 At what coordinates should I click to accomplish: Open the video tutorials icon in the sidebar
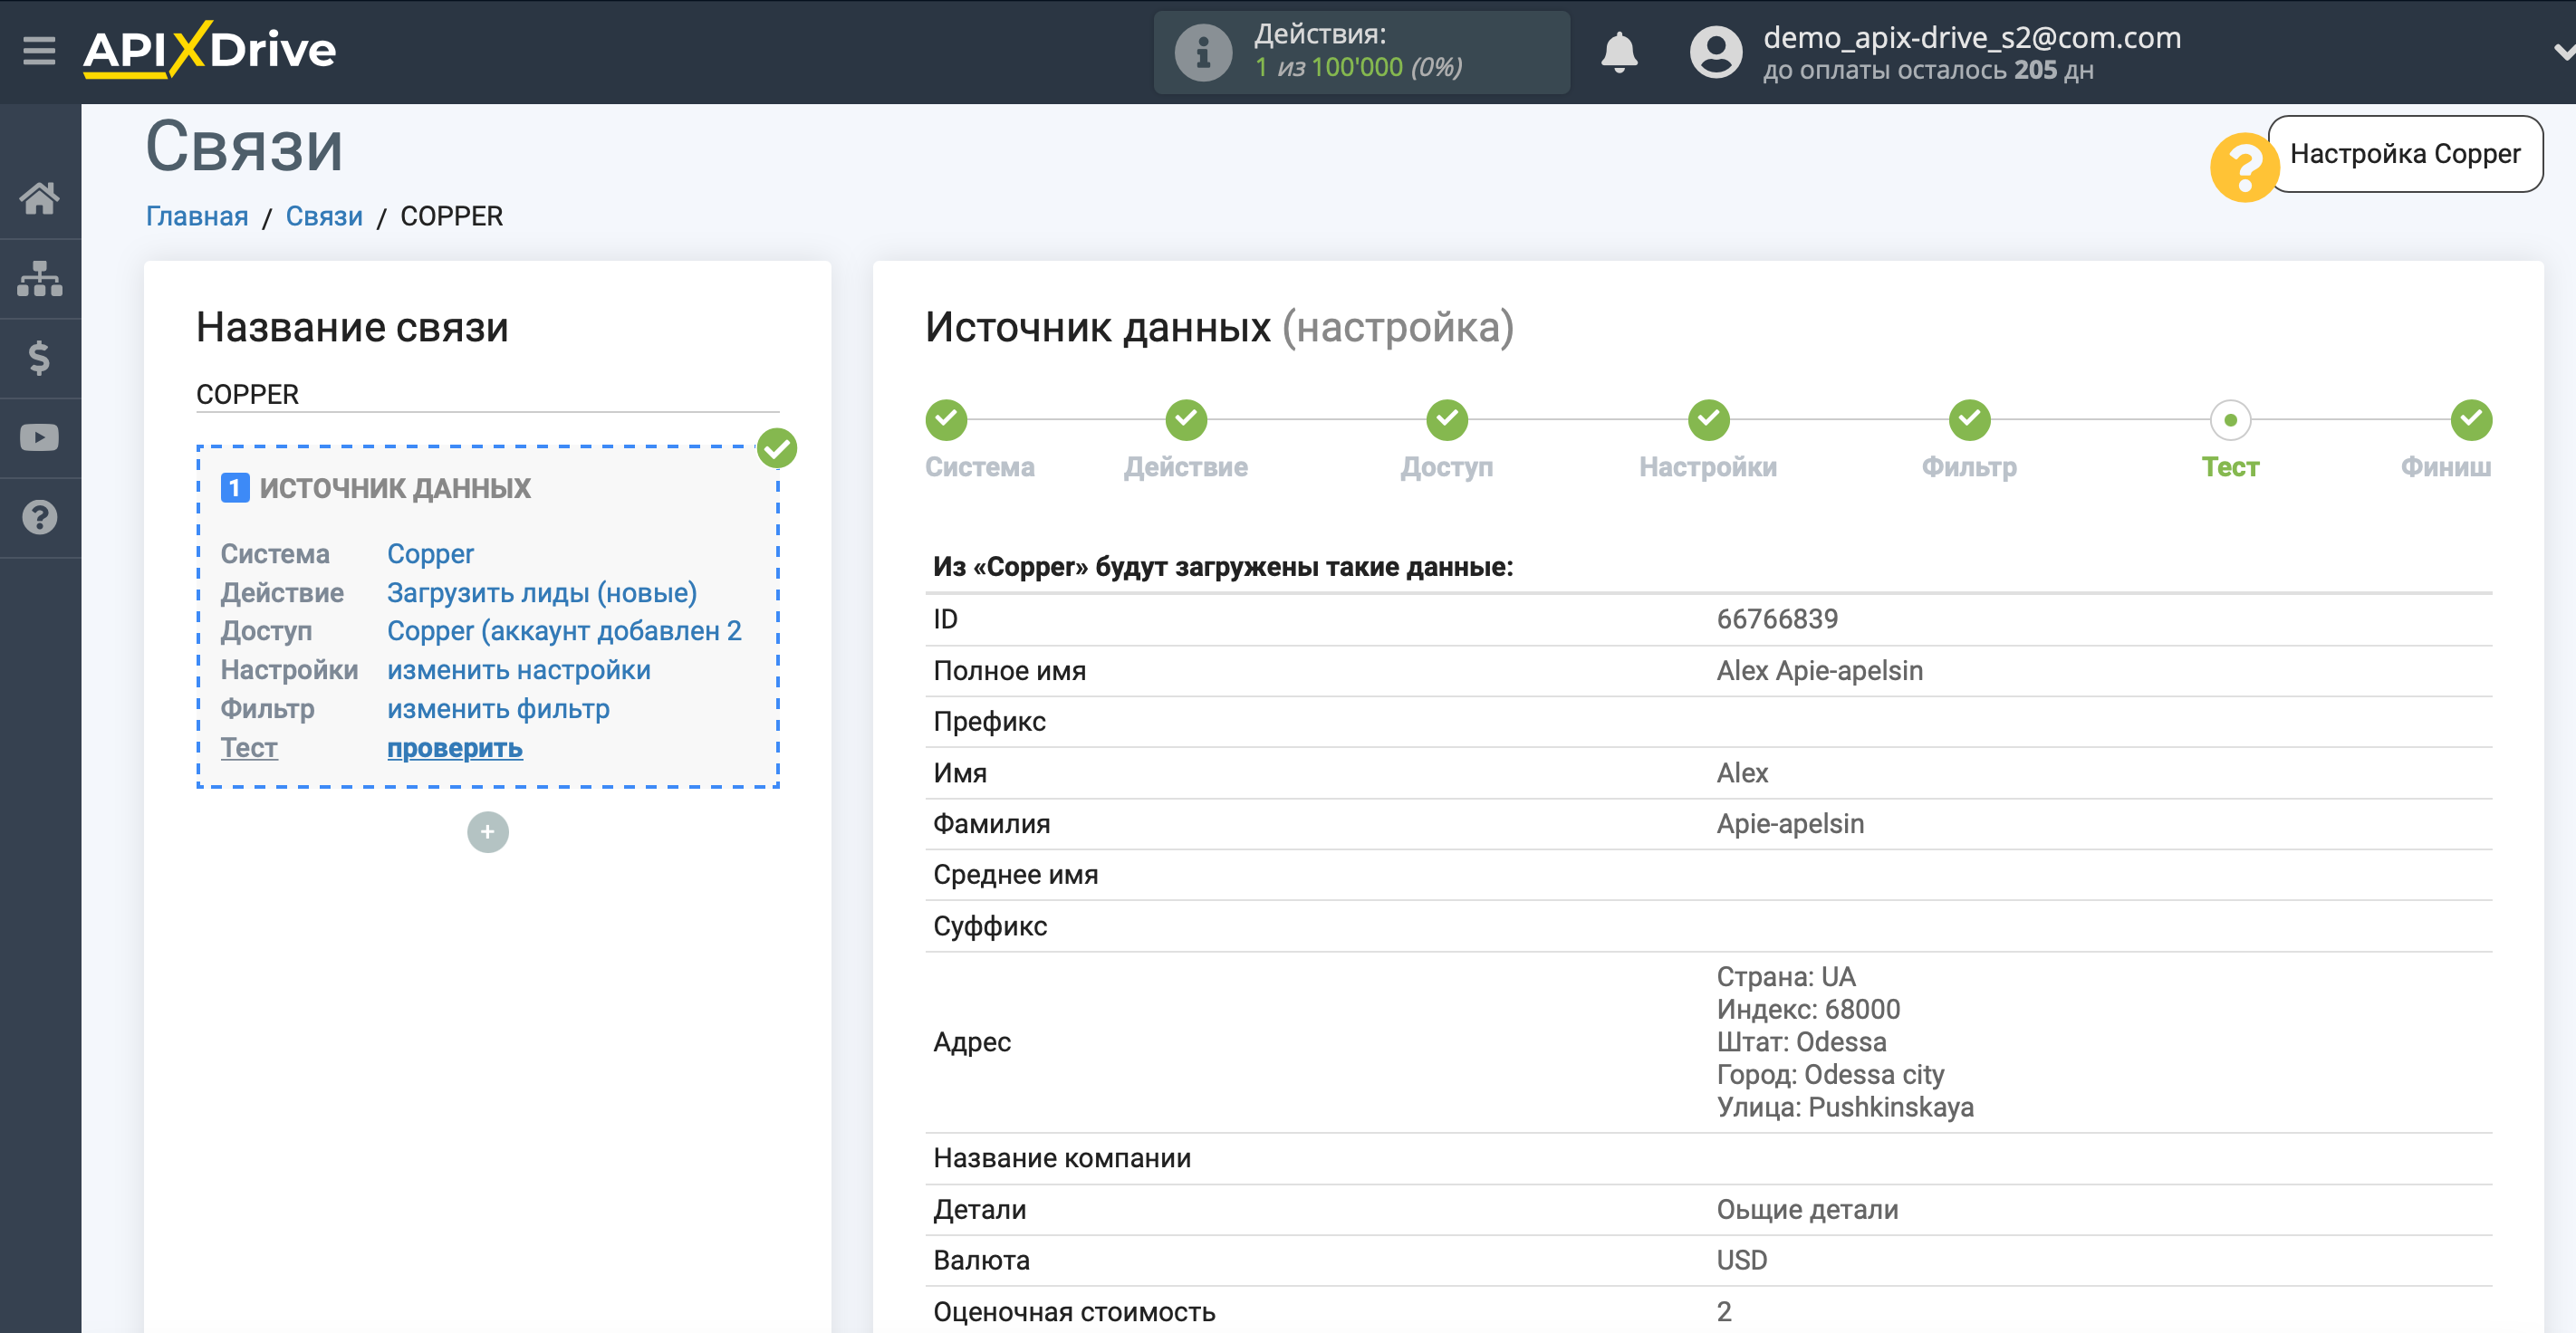pos(40,438)
